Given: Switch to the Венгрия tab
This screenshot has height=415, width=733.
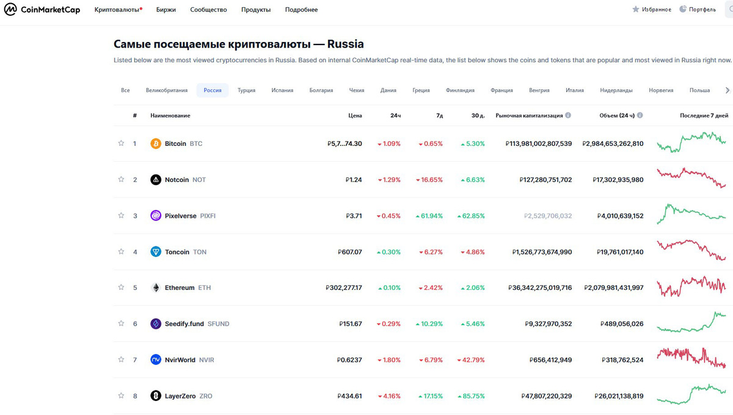Looking at the screenshot, I should point(539,90).
